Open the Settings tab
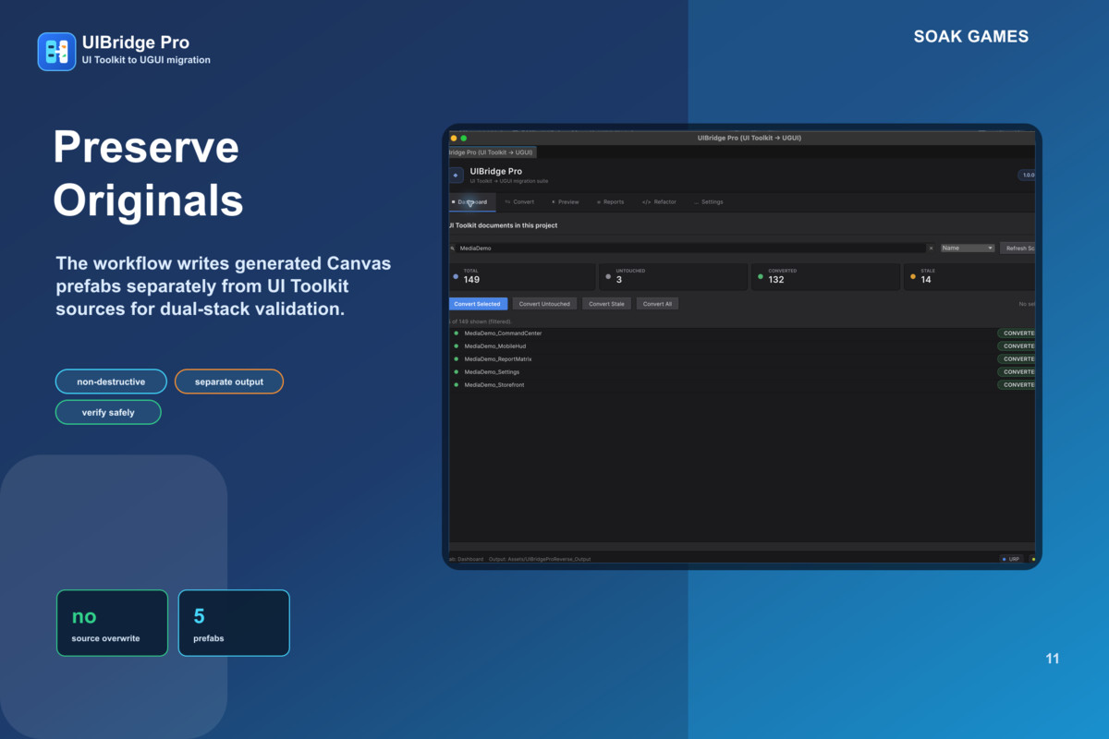Viewport: 1109px width, 739px height. pos(709,202)
